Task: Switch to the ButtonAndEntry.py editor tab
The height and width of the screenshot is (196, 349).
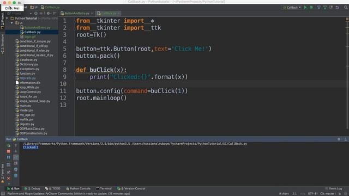Action: [x=77, y=13]
